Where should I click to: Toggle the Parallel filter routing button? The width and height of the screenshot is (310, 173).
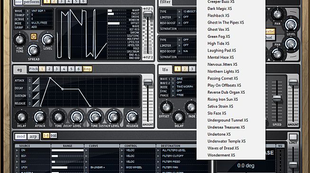pos(270,31)
